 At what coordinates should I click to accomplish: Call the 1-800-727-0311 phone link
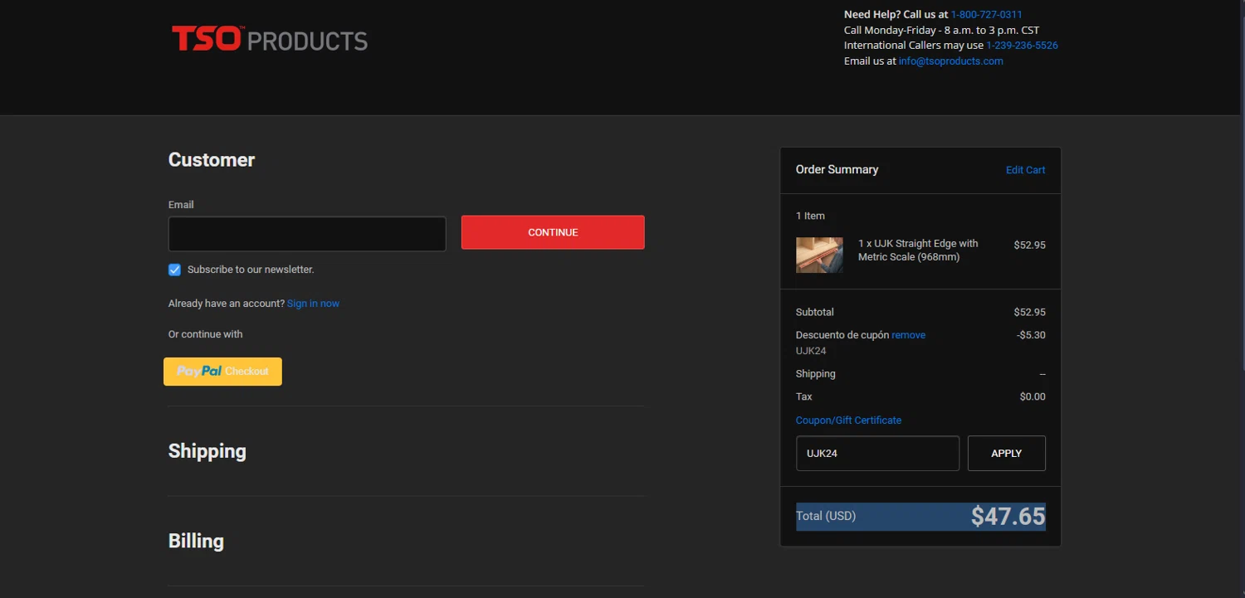[986, 15]
